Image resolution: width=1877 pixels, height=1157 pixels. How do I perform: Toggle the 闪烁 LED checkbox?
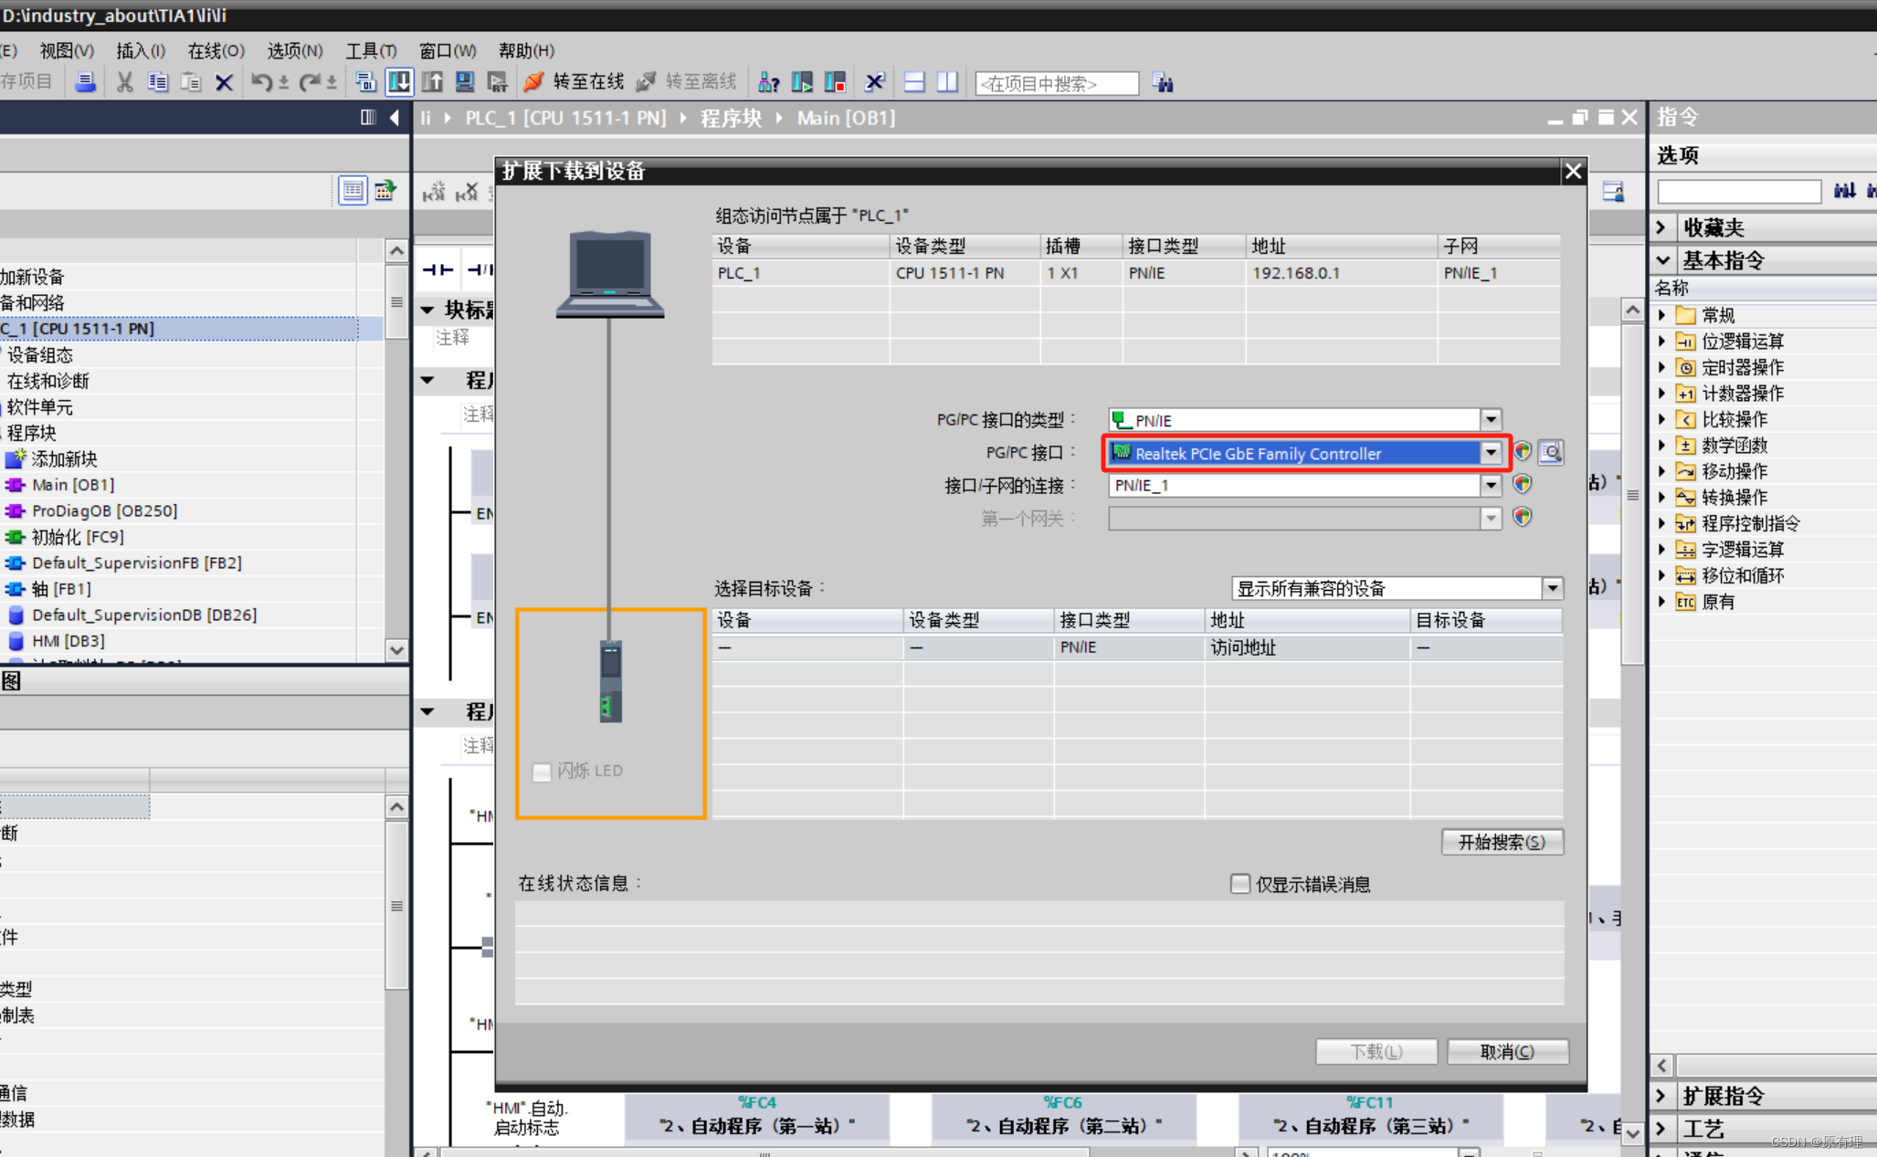[542, 772]
